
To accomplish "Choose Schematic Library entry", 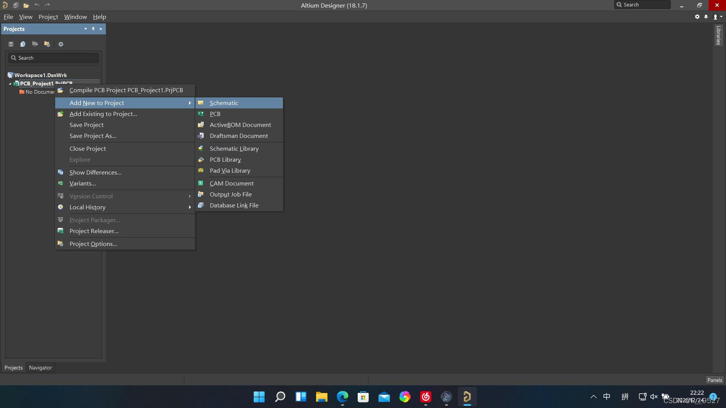I will (234, 148).
